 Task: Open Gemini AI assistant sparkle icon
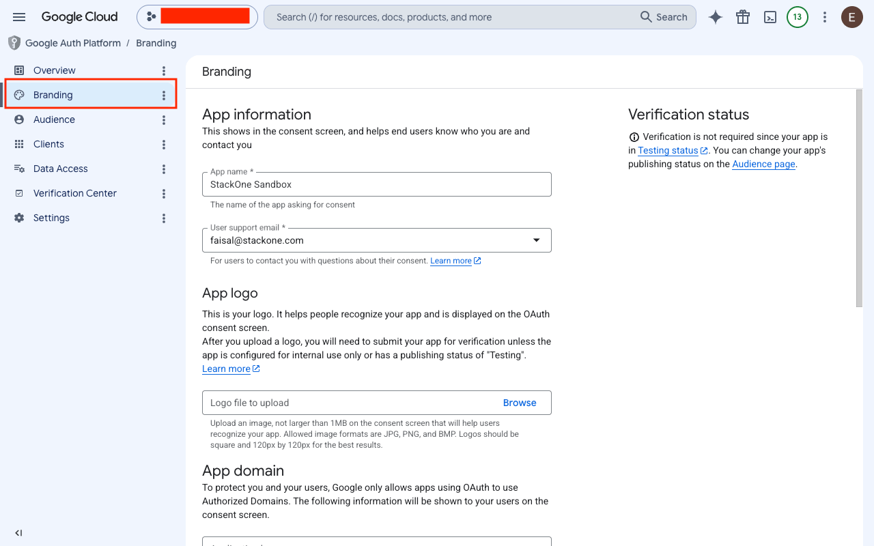[716, 17]
